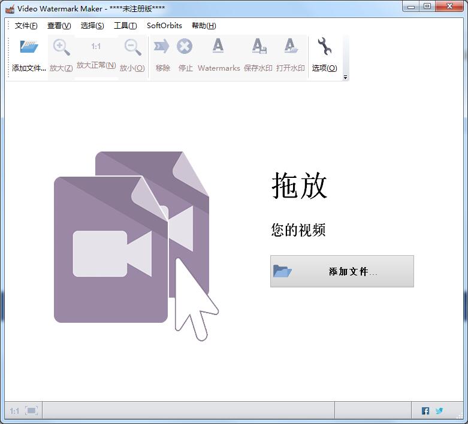468x424 pixels.
Task: Expand the toolbar overflow arrow
Action: (345, 77)
